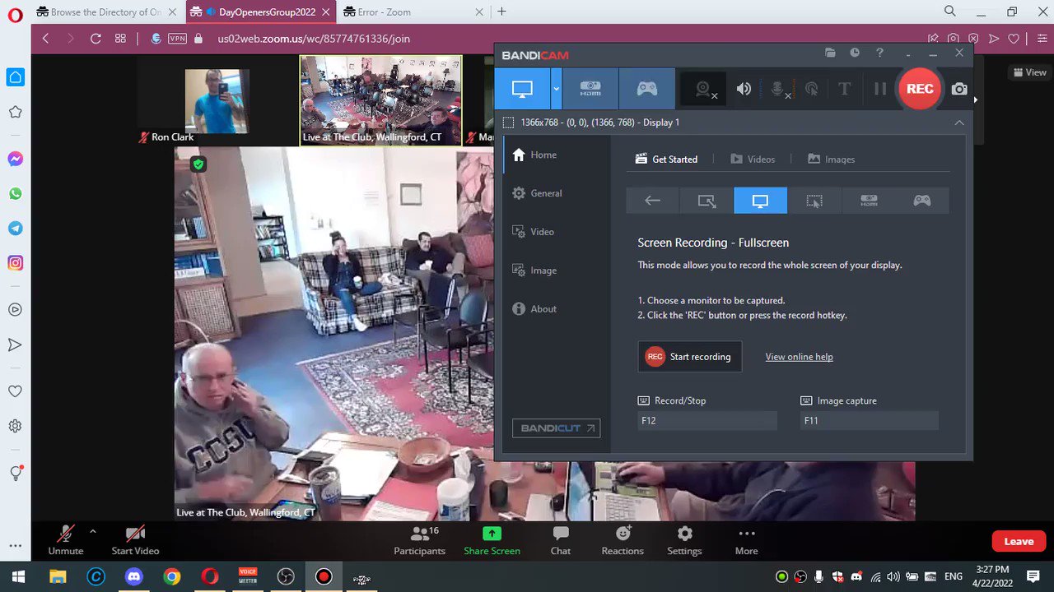The width and height of the screenshot is (1054, 592).
Task: Select HDMI mode in Get Started row
Action: coord(869,201)
